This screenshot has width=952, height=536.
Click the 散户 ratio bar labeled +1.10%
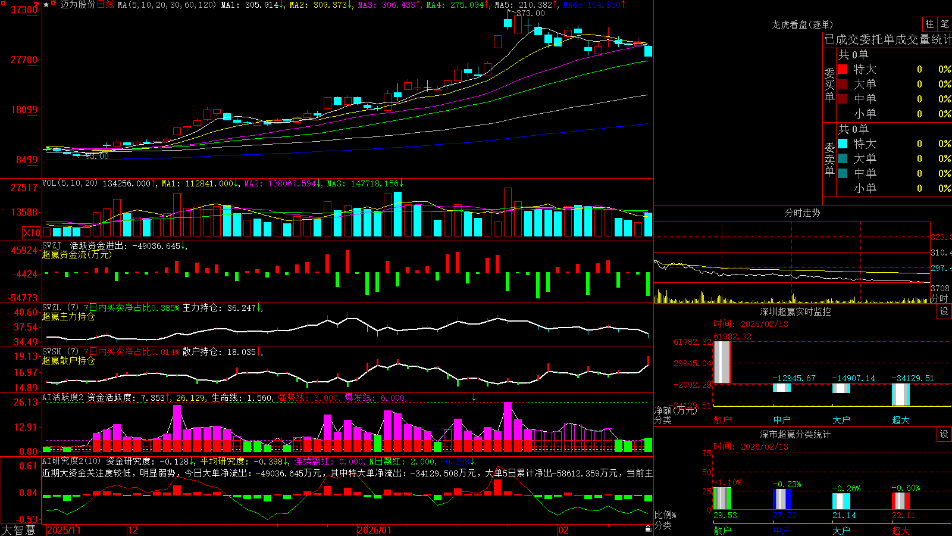click(x=722, y=498)
